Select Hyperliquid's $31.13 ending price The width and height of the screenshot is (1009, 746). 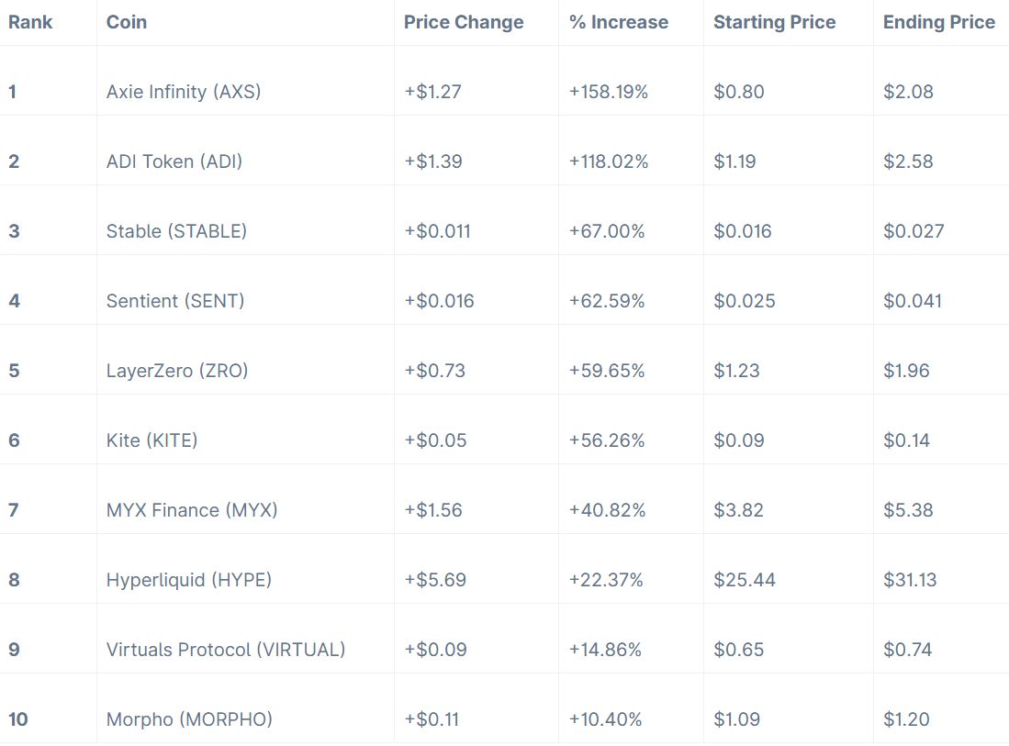click(x=910, y=580)
